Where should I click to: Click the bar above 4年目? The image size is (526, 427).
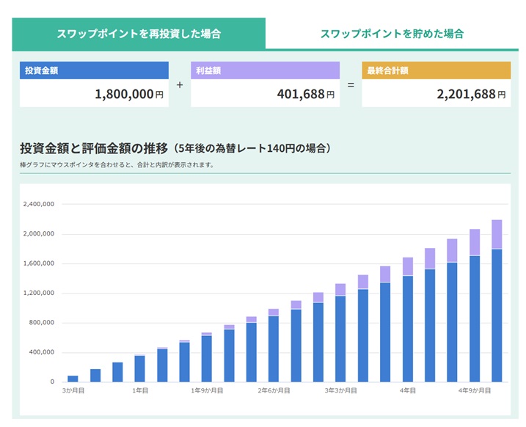408,320
